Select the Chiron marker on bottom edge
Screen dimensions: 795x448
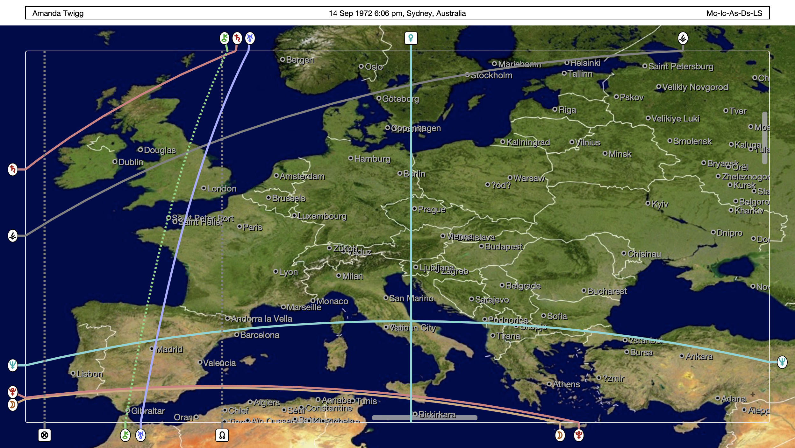coord(125,435)
